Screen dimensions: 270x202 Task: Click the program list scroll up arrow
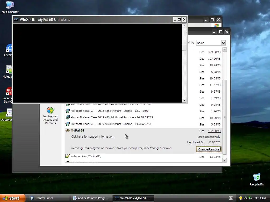point(225,50)
